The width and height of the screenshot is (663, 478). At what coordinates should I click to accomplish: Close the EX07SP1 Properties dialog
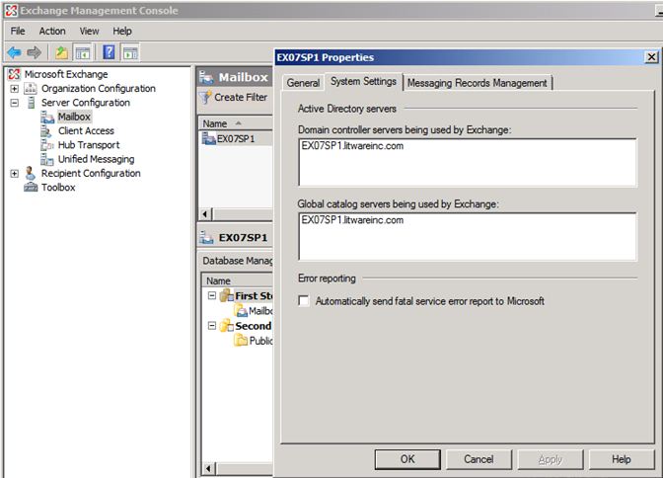tap(651, 57)
